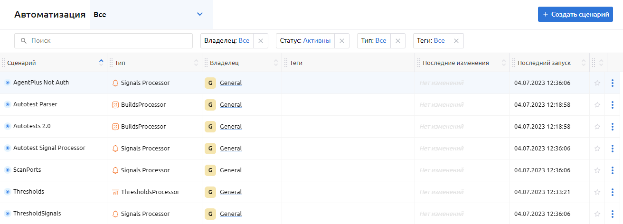Screen dimensions: 623x224
Task: Open three-dot menu for Autotest Parser row
Action: [613, 105]
